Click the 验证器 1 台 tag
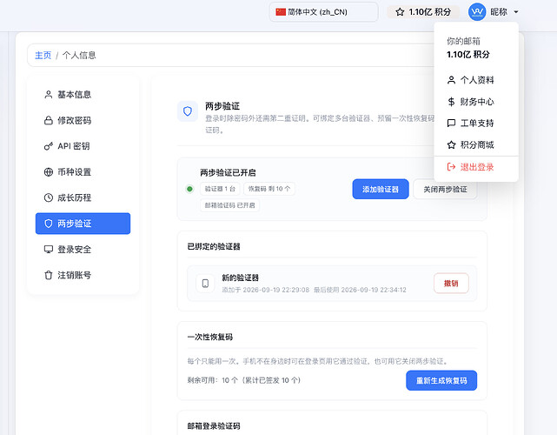 coord(220,189)
